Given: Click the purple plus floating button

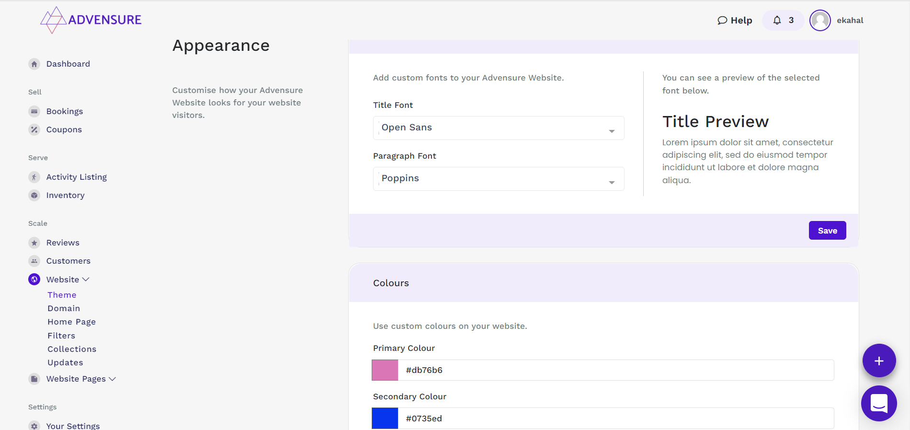Looking at the screenshot, I should (879, 360).
